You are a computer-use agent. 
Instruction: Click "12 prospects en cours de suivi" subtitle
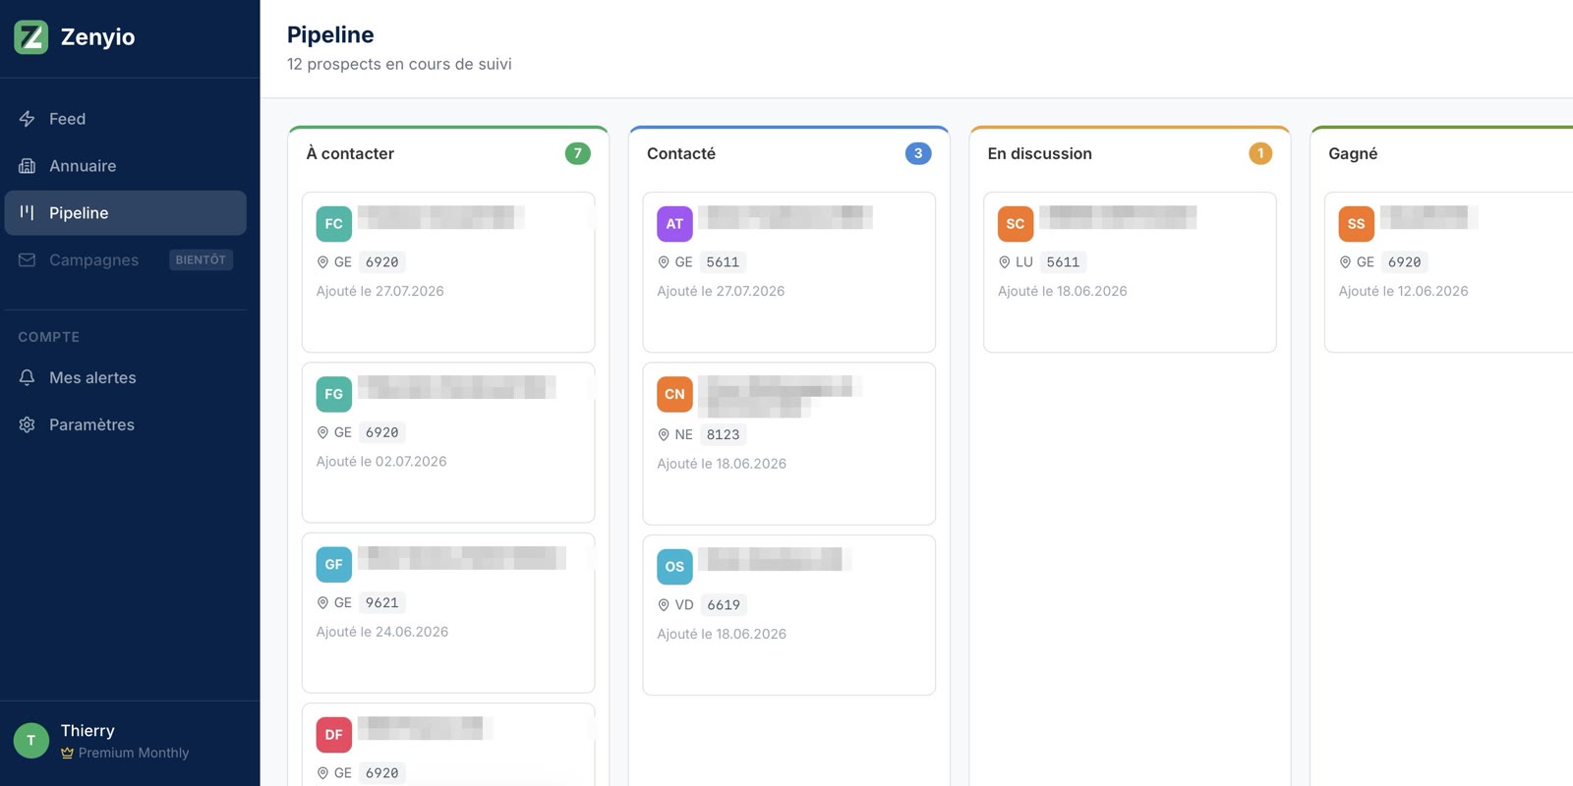pyautogui.click(x=399, y=64)
